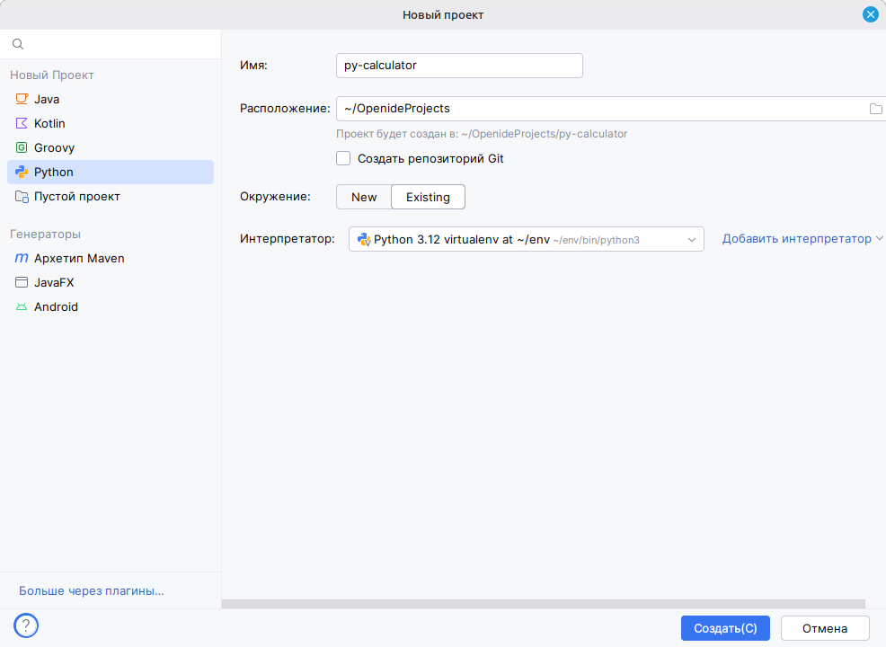The width and height of the screenshot is (886, 647).
Task: Open the more via plugins link
Action: (x=92, y=590)
